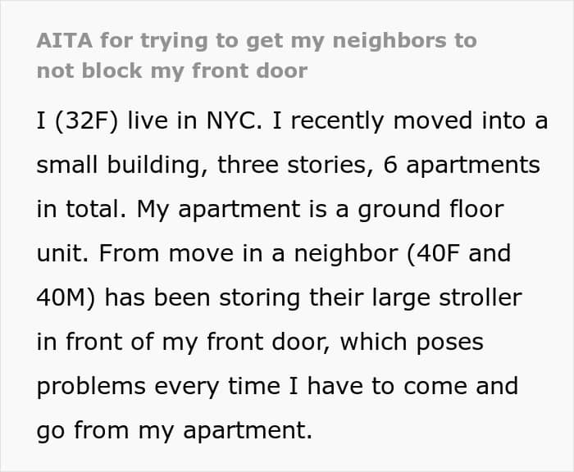Click the title's second line "not block my front door"
The image size is (574, 472).
(171, 70)
